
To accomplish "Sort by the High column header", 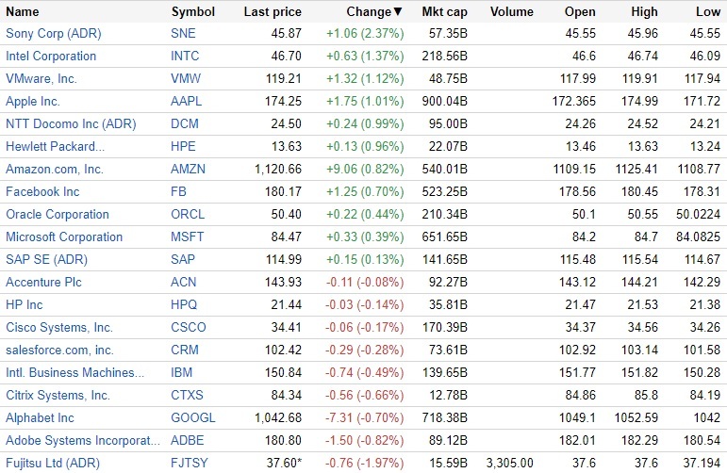I will [x=644, y=12].
